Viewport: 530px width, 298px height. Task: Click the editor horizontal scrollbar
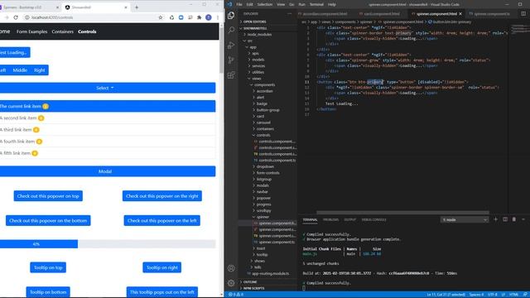pyautogui.click(x=402, y=213)
